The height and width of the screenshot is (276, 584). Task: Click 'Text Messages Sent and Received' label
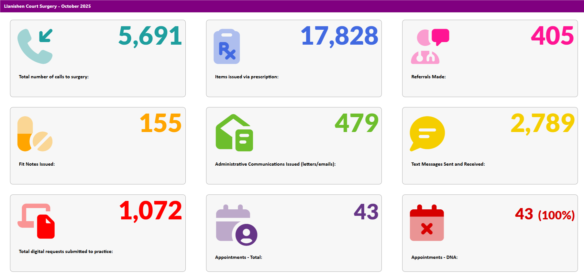pos(448,164)
